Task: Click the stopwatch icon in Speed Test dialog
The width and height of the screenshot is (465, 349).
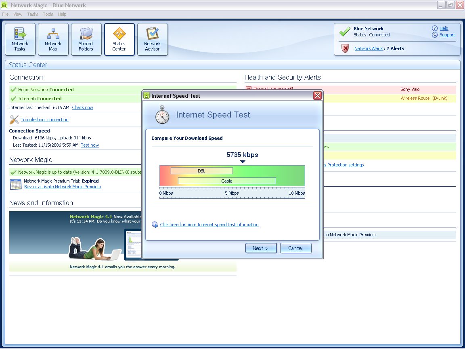Action: (162, 115)
